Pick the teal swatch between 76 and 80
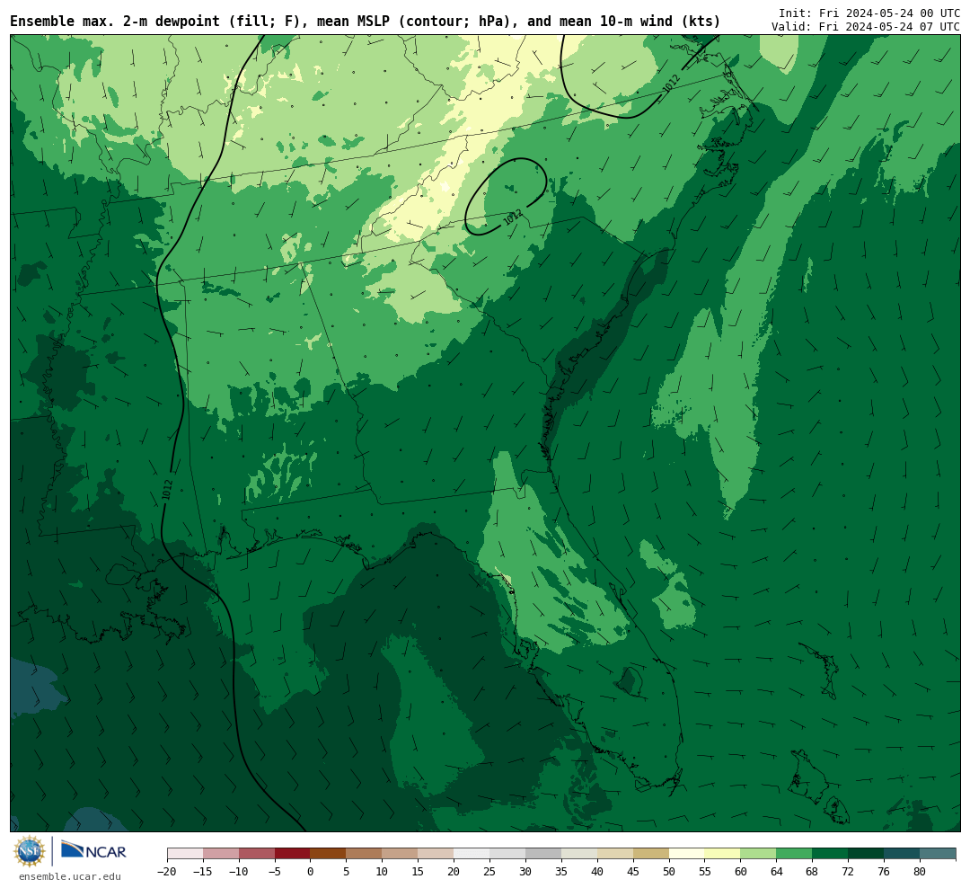Image resolution: width=970 pixels, height=888 pixels. pyautogui.click(x=902, y=854)
